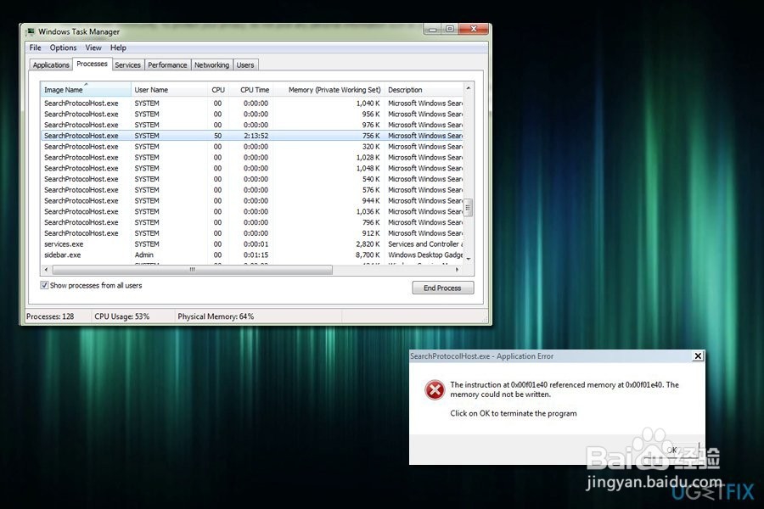Click Processes: 128 in status bar
This screenshot has height=509, width=764.
(x=50, y=316)
